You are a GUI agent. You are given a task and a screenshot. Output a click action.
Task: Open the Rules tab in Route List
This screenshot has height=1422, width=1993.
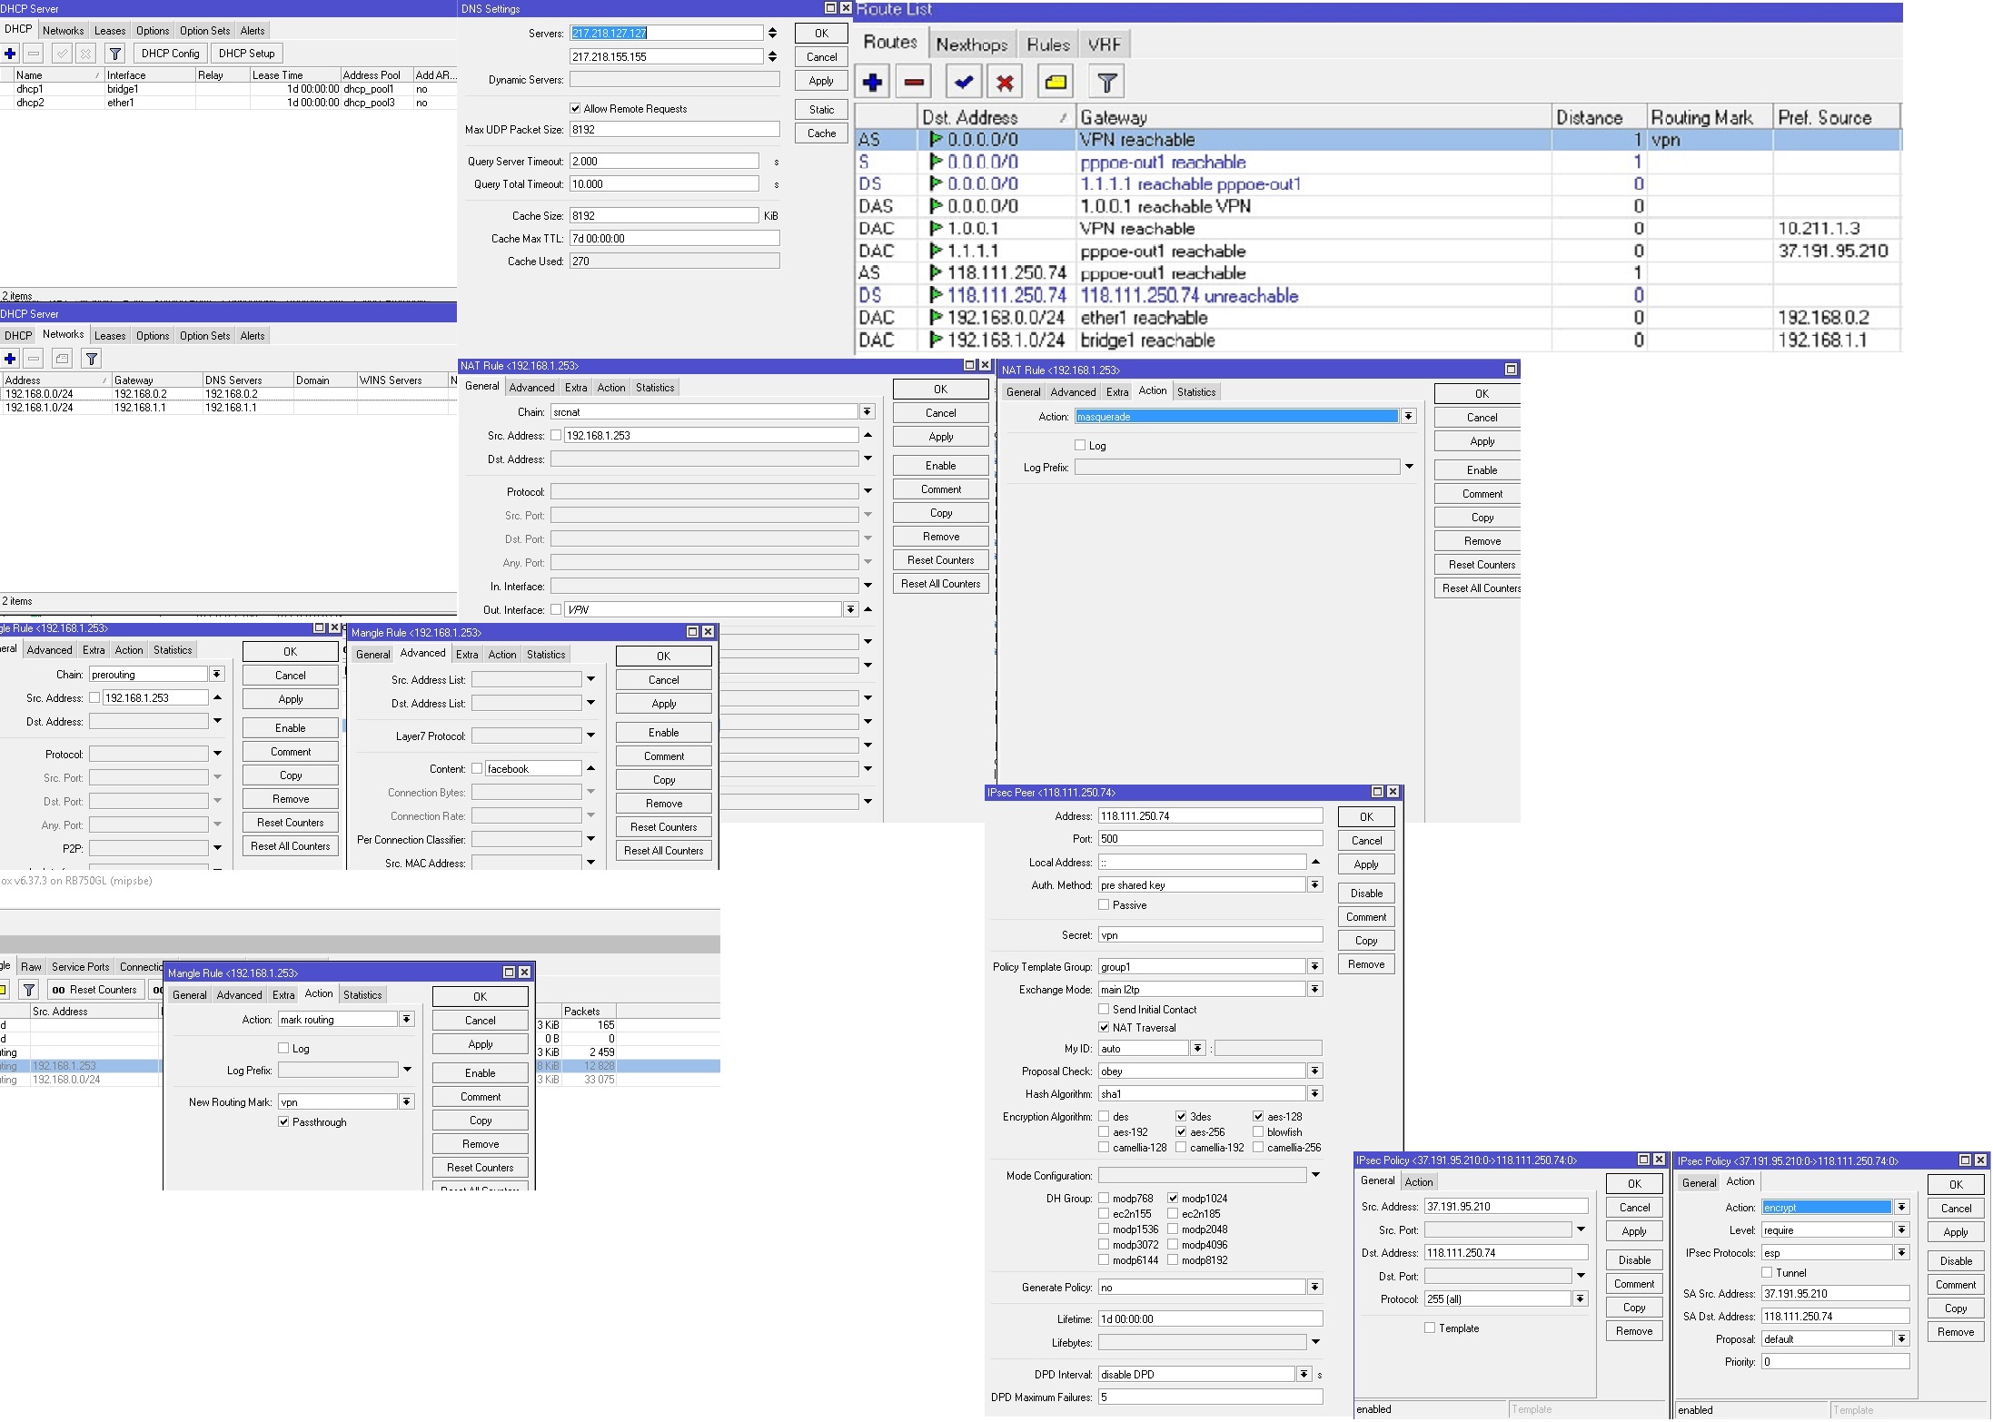pyautogui.click(x=1047, y=44)
